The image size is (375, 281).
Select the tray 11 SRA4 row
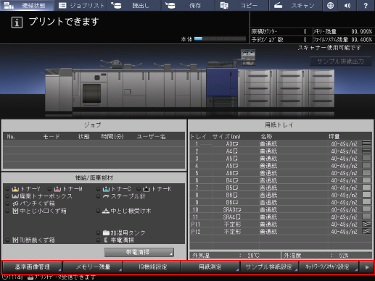(281, 217)
